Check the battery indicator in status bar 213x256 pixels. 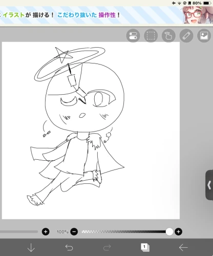pos(207,3)
